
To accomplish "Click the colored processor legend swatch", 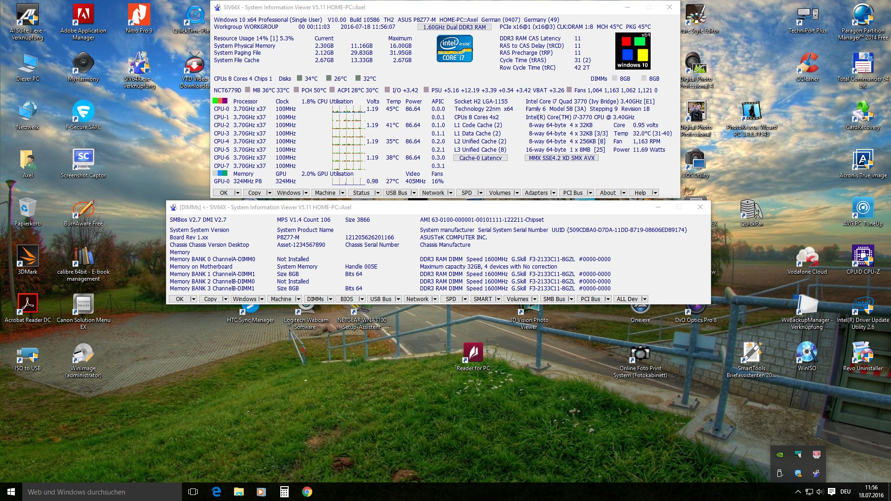I will pos(220,101).
